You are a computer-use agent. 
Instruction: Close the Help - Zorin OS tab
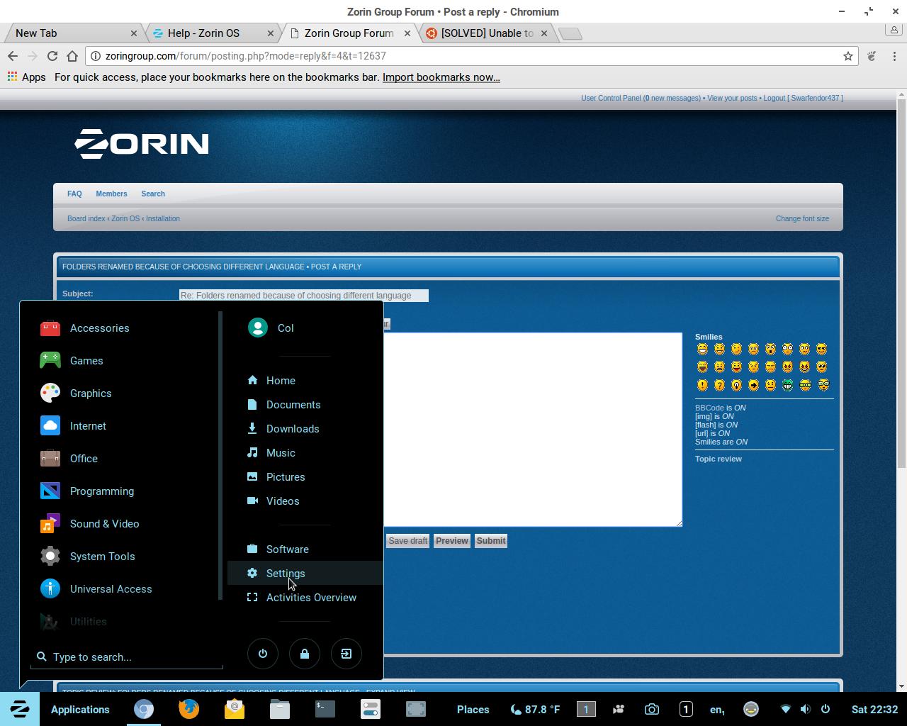[271, 33]
